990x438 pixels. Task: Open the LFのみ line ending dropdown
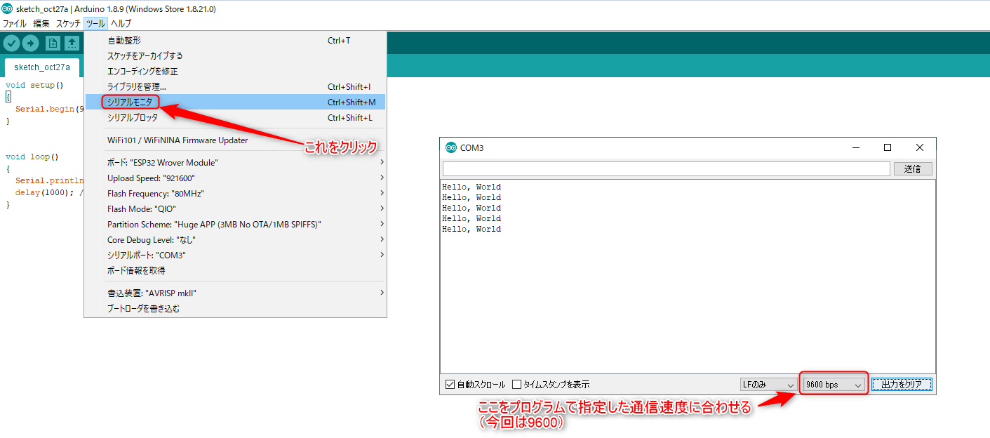click(x=769, y=385)
